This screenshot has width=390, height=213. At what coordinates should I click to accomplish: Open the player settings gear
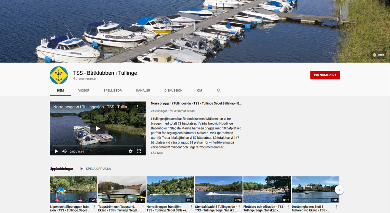[131, 151]
